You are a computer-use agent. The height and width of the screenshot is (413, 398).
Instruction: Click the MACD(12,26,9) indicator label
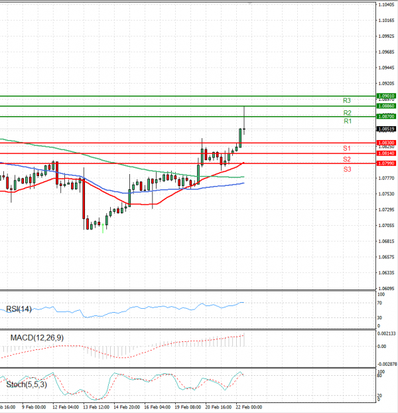[37, 338]
